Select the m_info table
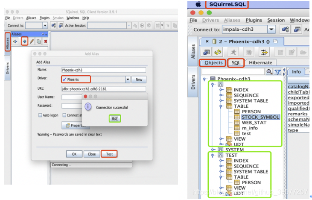Image resolution: width=312 pixels, height=200 pixels. [250, 128]
